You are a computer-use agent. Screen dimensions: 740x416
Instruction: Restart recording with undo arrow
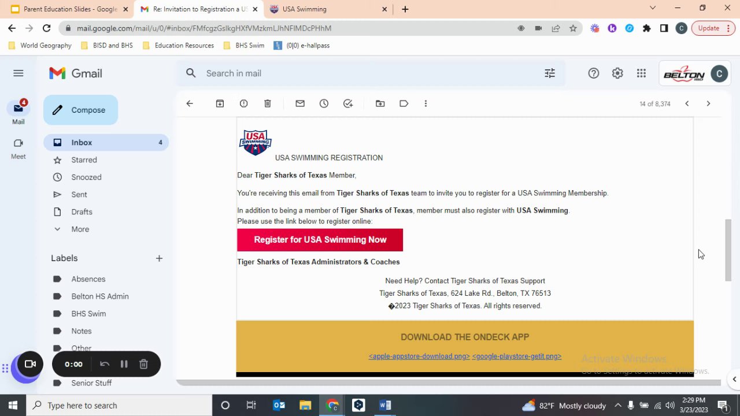coord(105,364)
